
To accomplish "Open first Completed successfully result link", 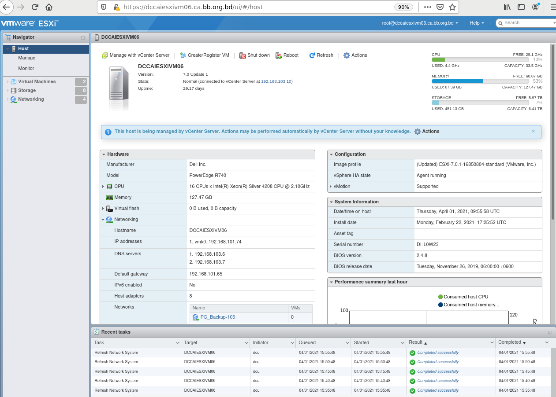I will 438,353.
